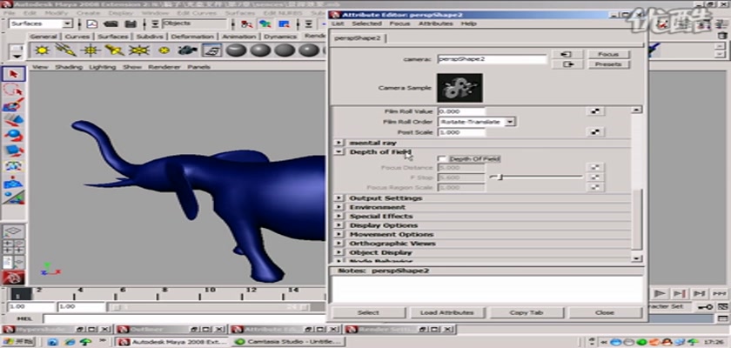Click the save scene icon
The image size is (731, 348).
click(131, 23)
